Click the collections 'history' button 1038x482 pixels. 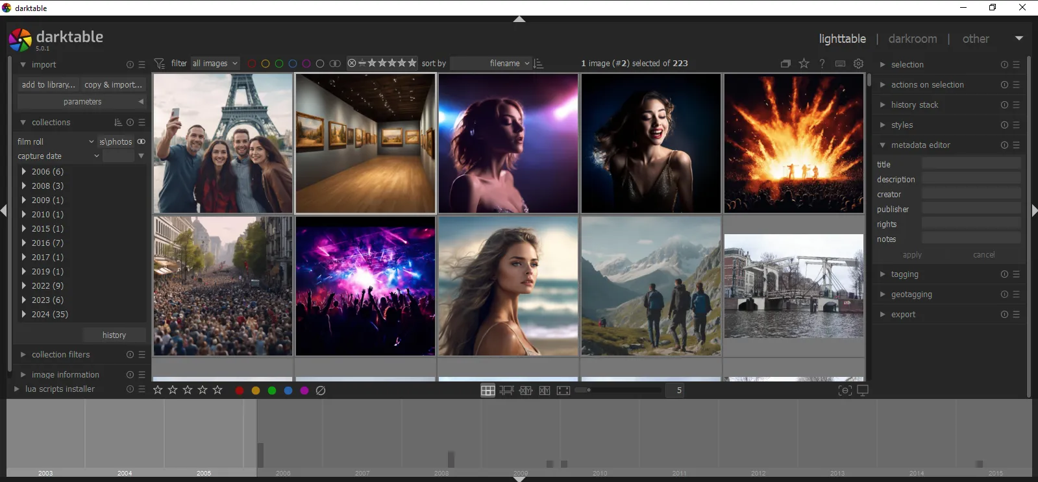click(x=114, y=335)
